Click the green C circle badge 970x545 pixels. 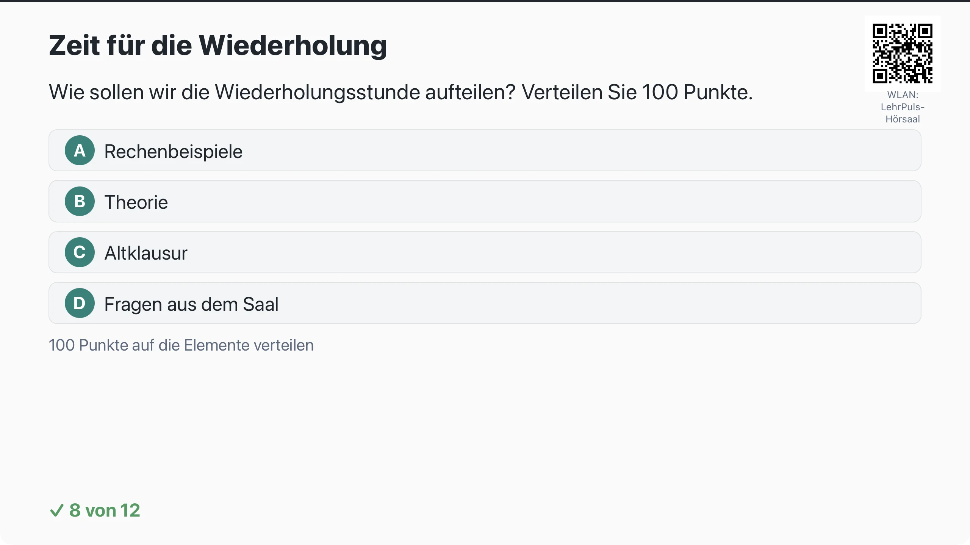click(80, 252)
